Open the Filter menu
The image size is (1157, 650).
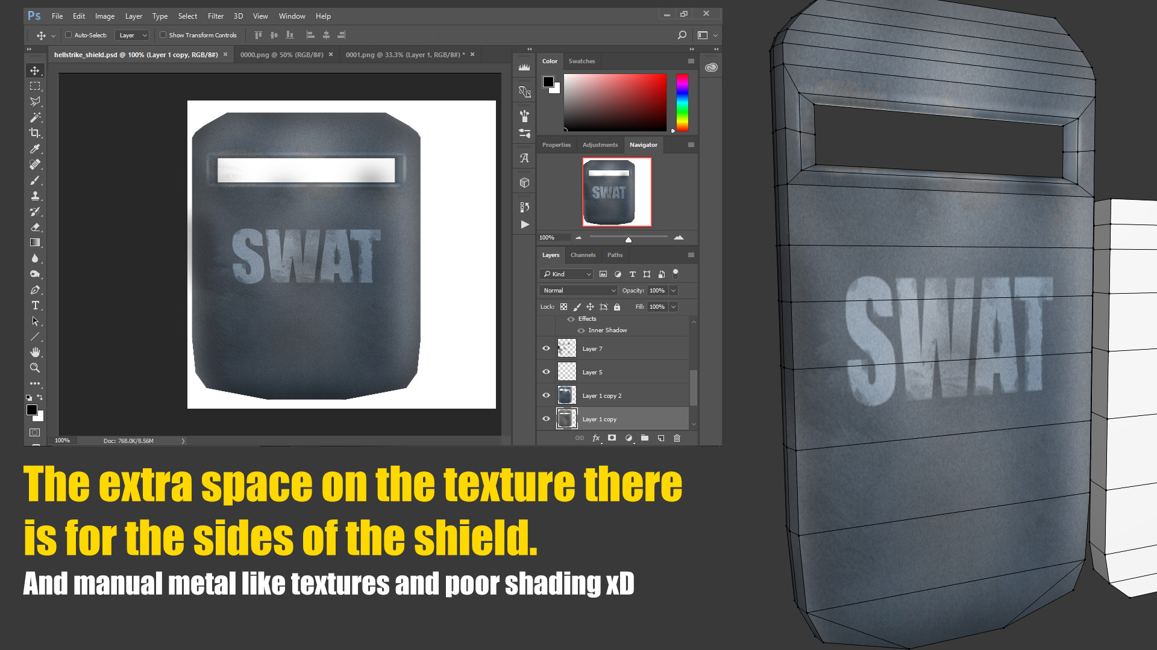(215, 16)
